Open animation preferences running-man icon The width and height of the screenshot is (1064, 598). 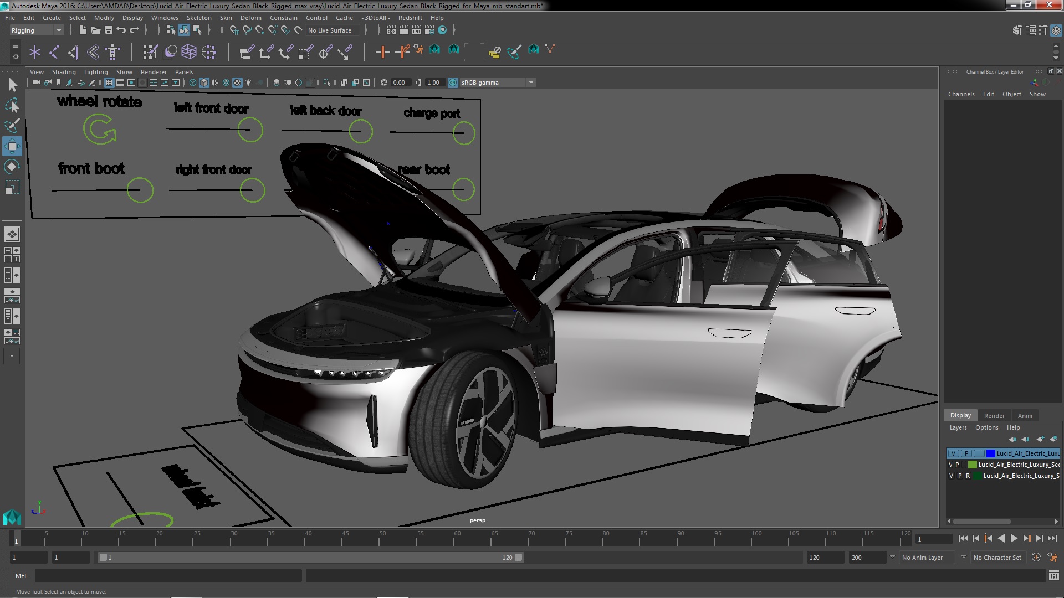1052,558
